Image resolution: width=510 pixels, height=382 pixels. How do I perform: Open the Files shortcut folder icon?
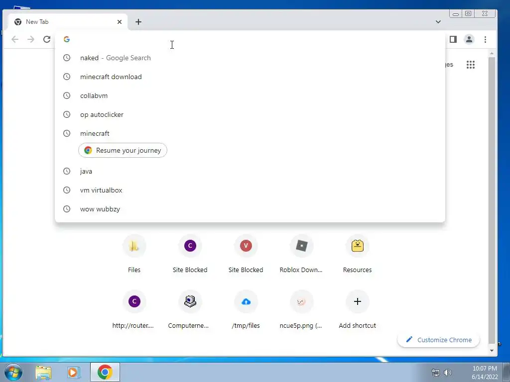(134, 246)
